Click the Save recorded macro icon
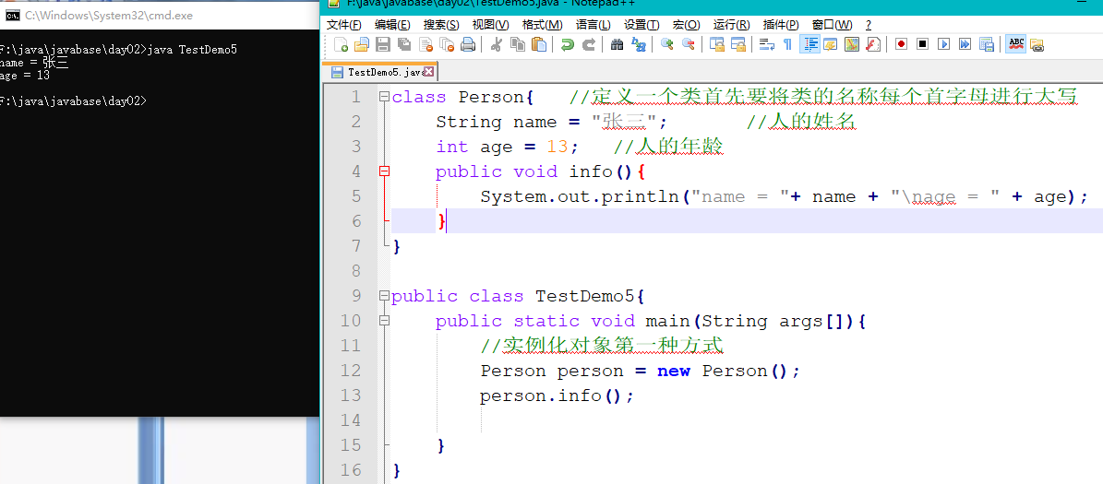This screenshot has width=1103, height=484. [x=987, y=45]
